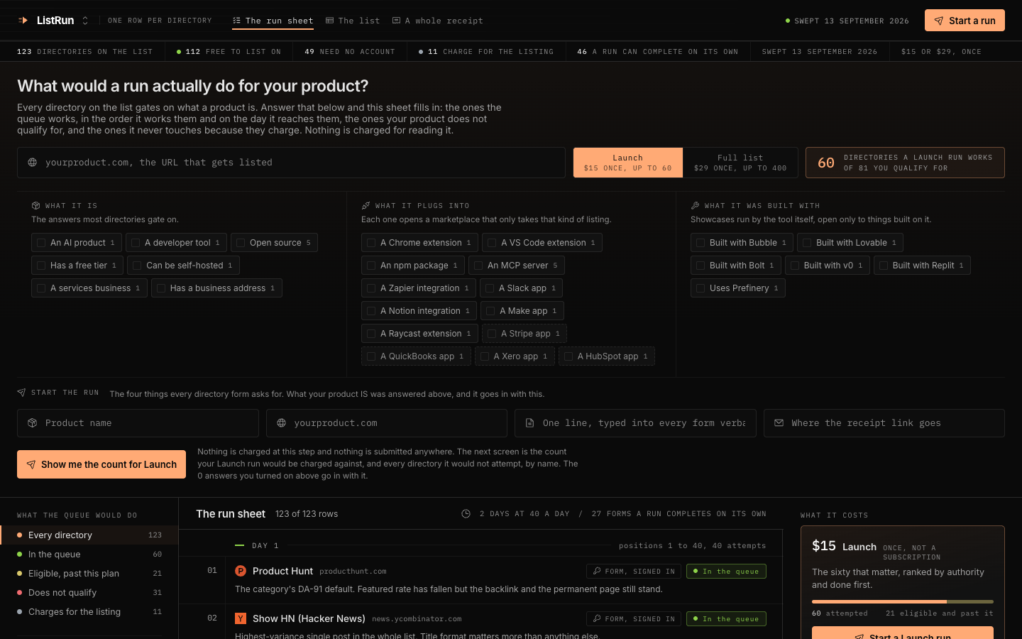Open The list tab
Viewport: 1022px width, 639px height.
point(353,21)
